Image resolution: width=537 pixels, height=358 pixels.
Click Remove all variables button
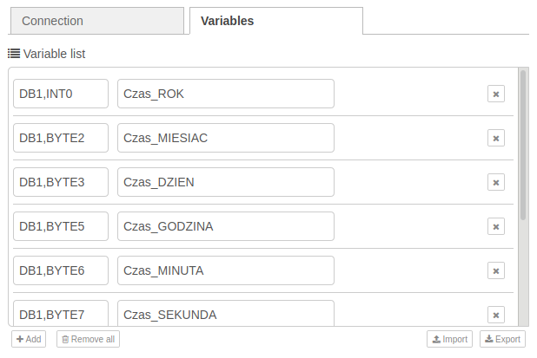[88, 339]
